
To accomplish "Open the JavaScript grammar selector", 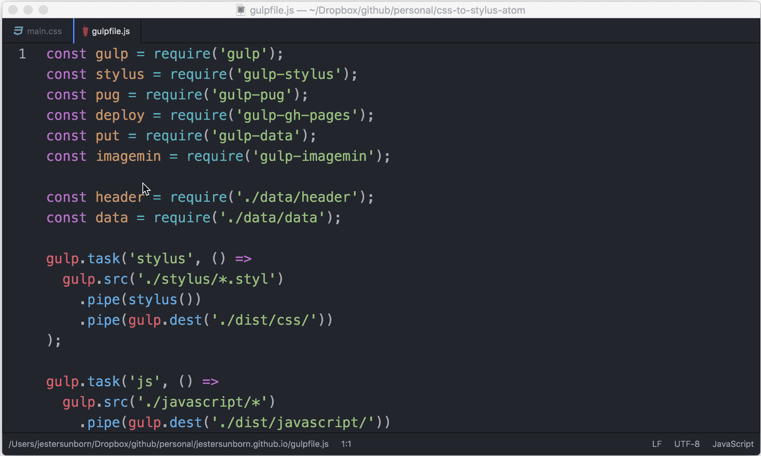I will 733,444.
